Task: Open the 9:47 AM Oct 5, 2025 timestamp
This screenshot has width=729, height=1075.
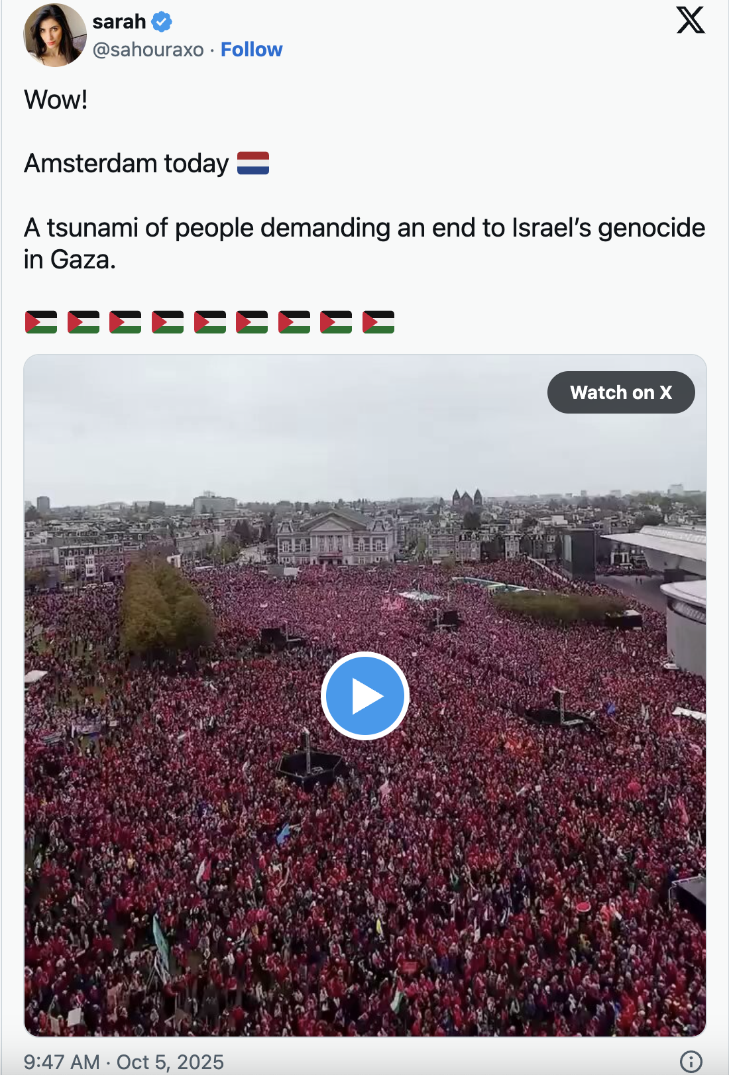Action: click(124, 1062)
